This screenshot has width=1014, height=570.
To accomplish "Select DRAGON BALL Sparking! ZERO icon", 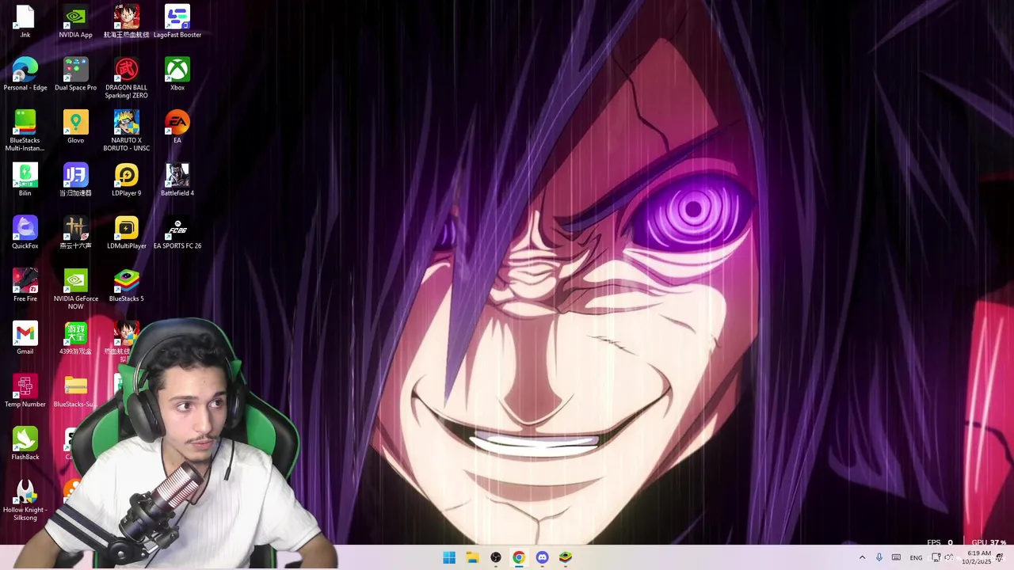I will [x=126, y=78].
